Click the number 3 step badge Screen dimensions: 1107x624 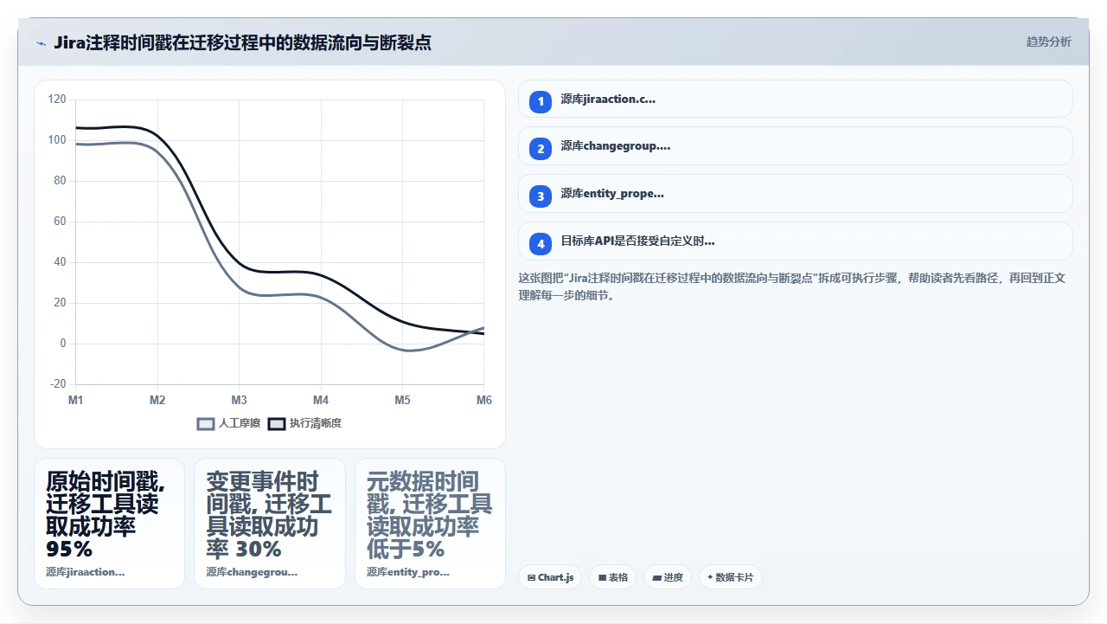click(x=541, y=196)
